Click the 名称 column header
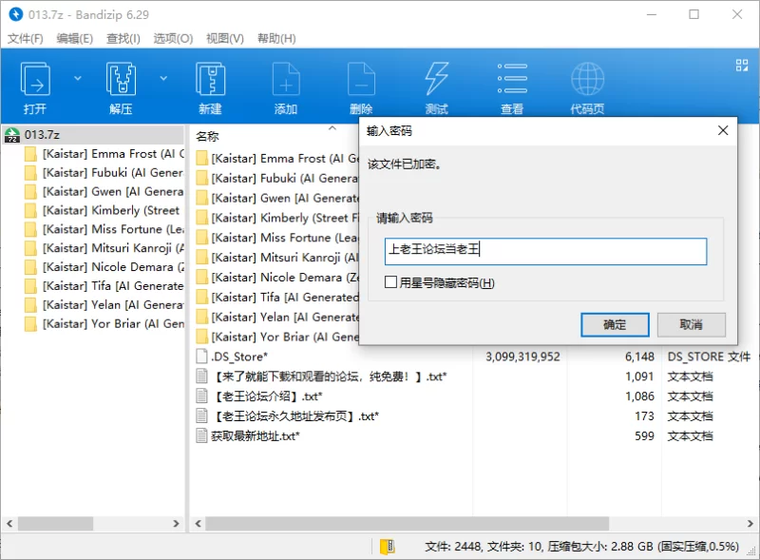 coord(207,137)
